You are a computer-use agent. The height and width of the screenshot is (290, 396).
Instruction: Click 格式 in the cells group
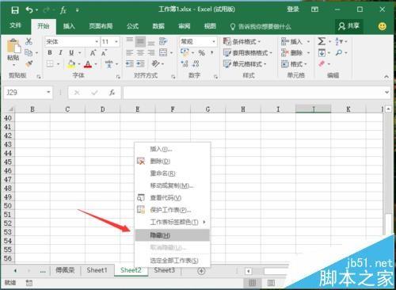(294, 64)
